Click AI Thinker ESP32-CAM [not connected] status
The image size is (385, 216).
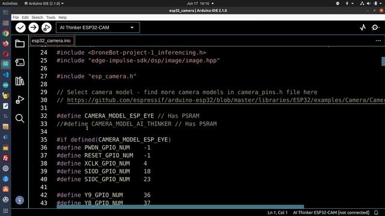coord(331,212)
